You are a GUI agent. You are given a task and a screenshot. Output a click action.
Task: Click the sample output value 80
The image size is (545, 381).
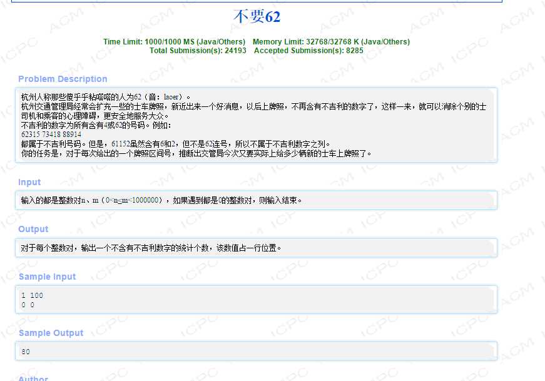point(26,352)
